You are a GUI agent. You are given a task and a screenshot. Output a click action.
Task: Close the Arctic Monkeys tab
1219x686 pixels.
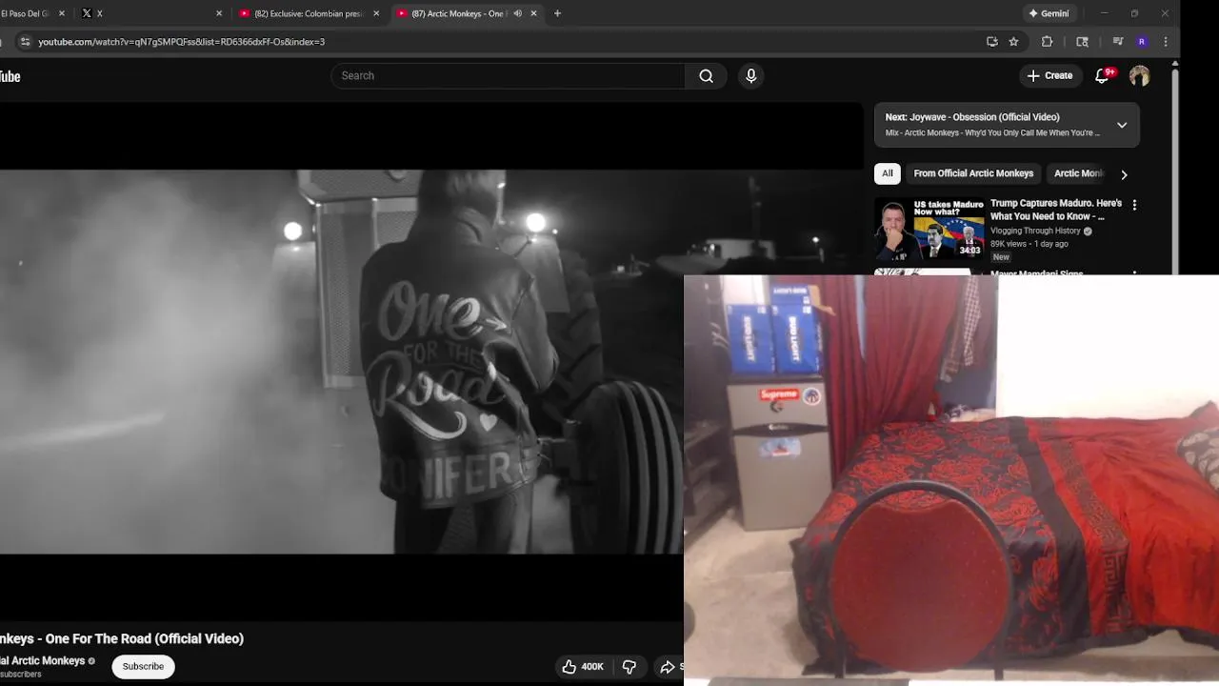point(533,13)
